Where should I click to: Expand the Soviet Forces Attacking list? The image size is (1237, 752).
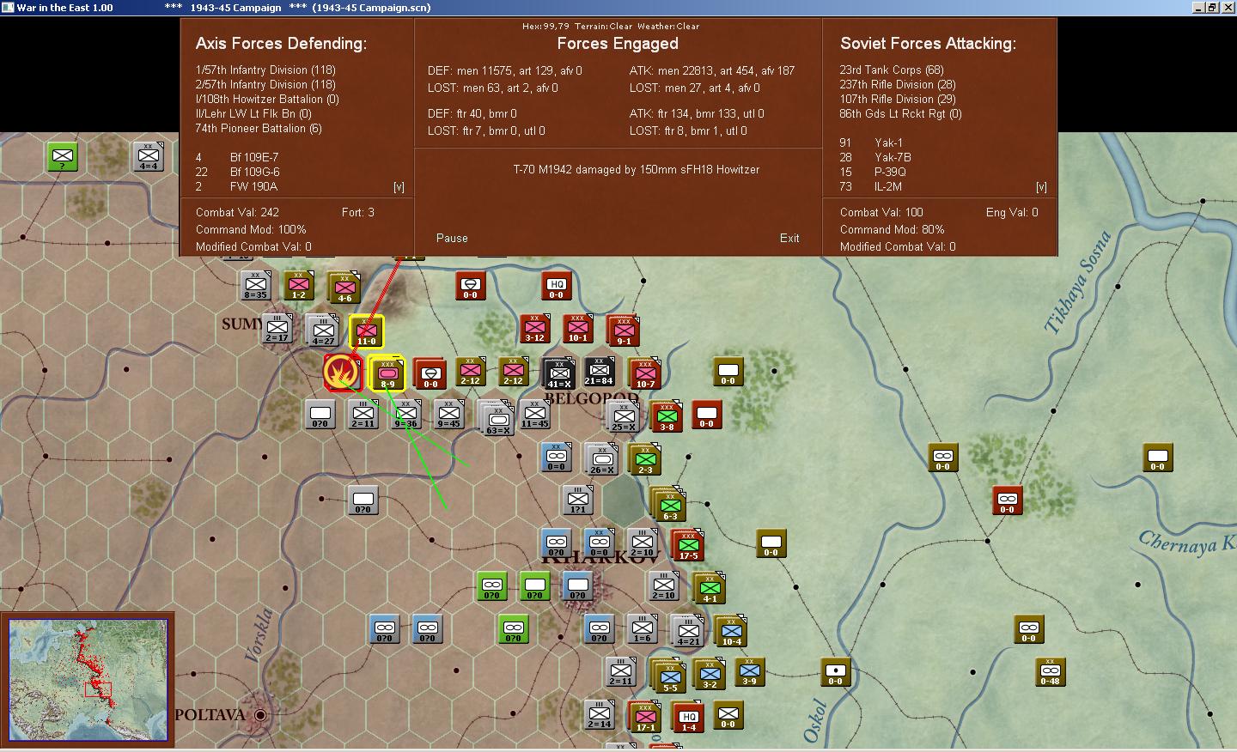coord(1041,187)
